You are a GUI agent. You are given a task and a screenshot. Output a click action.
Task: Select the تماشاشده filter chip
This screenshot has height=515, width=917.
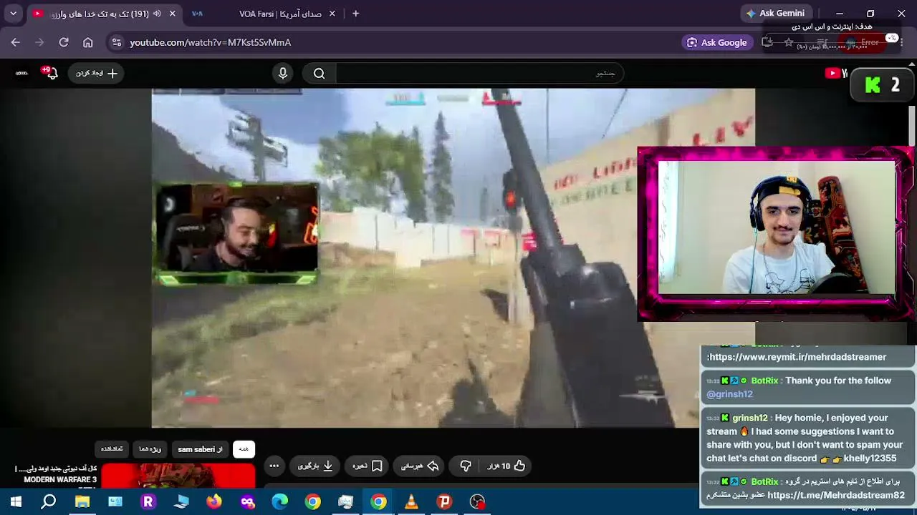click(112, 449)
